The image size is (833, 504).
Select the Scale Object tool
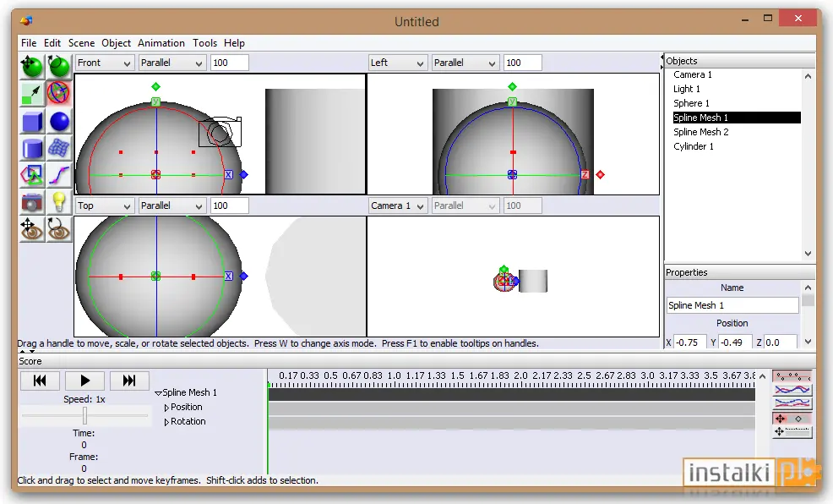pyautogui.click(x=32, y=93)
